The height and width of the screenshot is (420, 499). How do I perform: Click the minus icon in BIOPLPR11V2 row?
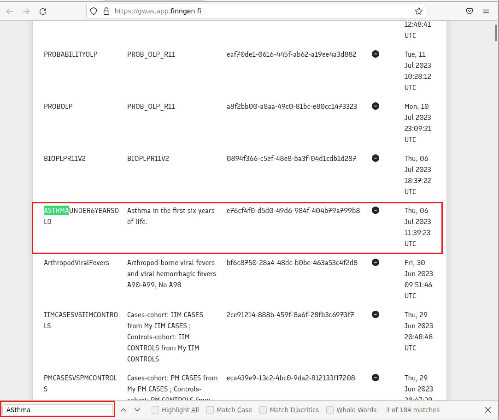[x=376, y=159]
